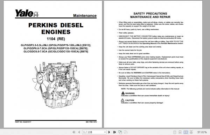
Task: Click the Maintenance heading on cover page
Action: [x=85, y=16]
